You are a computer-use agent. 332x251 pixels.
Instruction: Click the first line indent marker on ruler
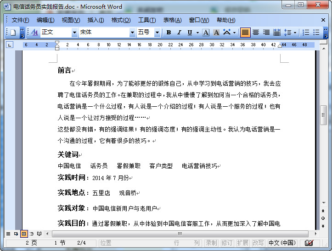pyautogui.click(x=57, y=43)
